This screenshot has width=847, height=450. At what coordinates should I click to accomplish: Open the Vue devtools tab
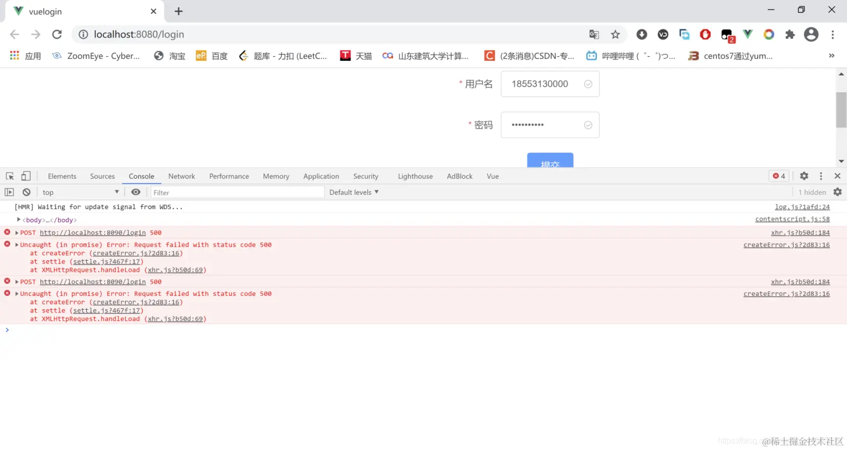(x=493, y=176)
